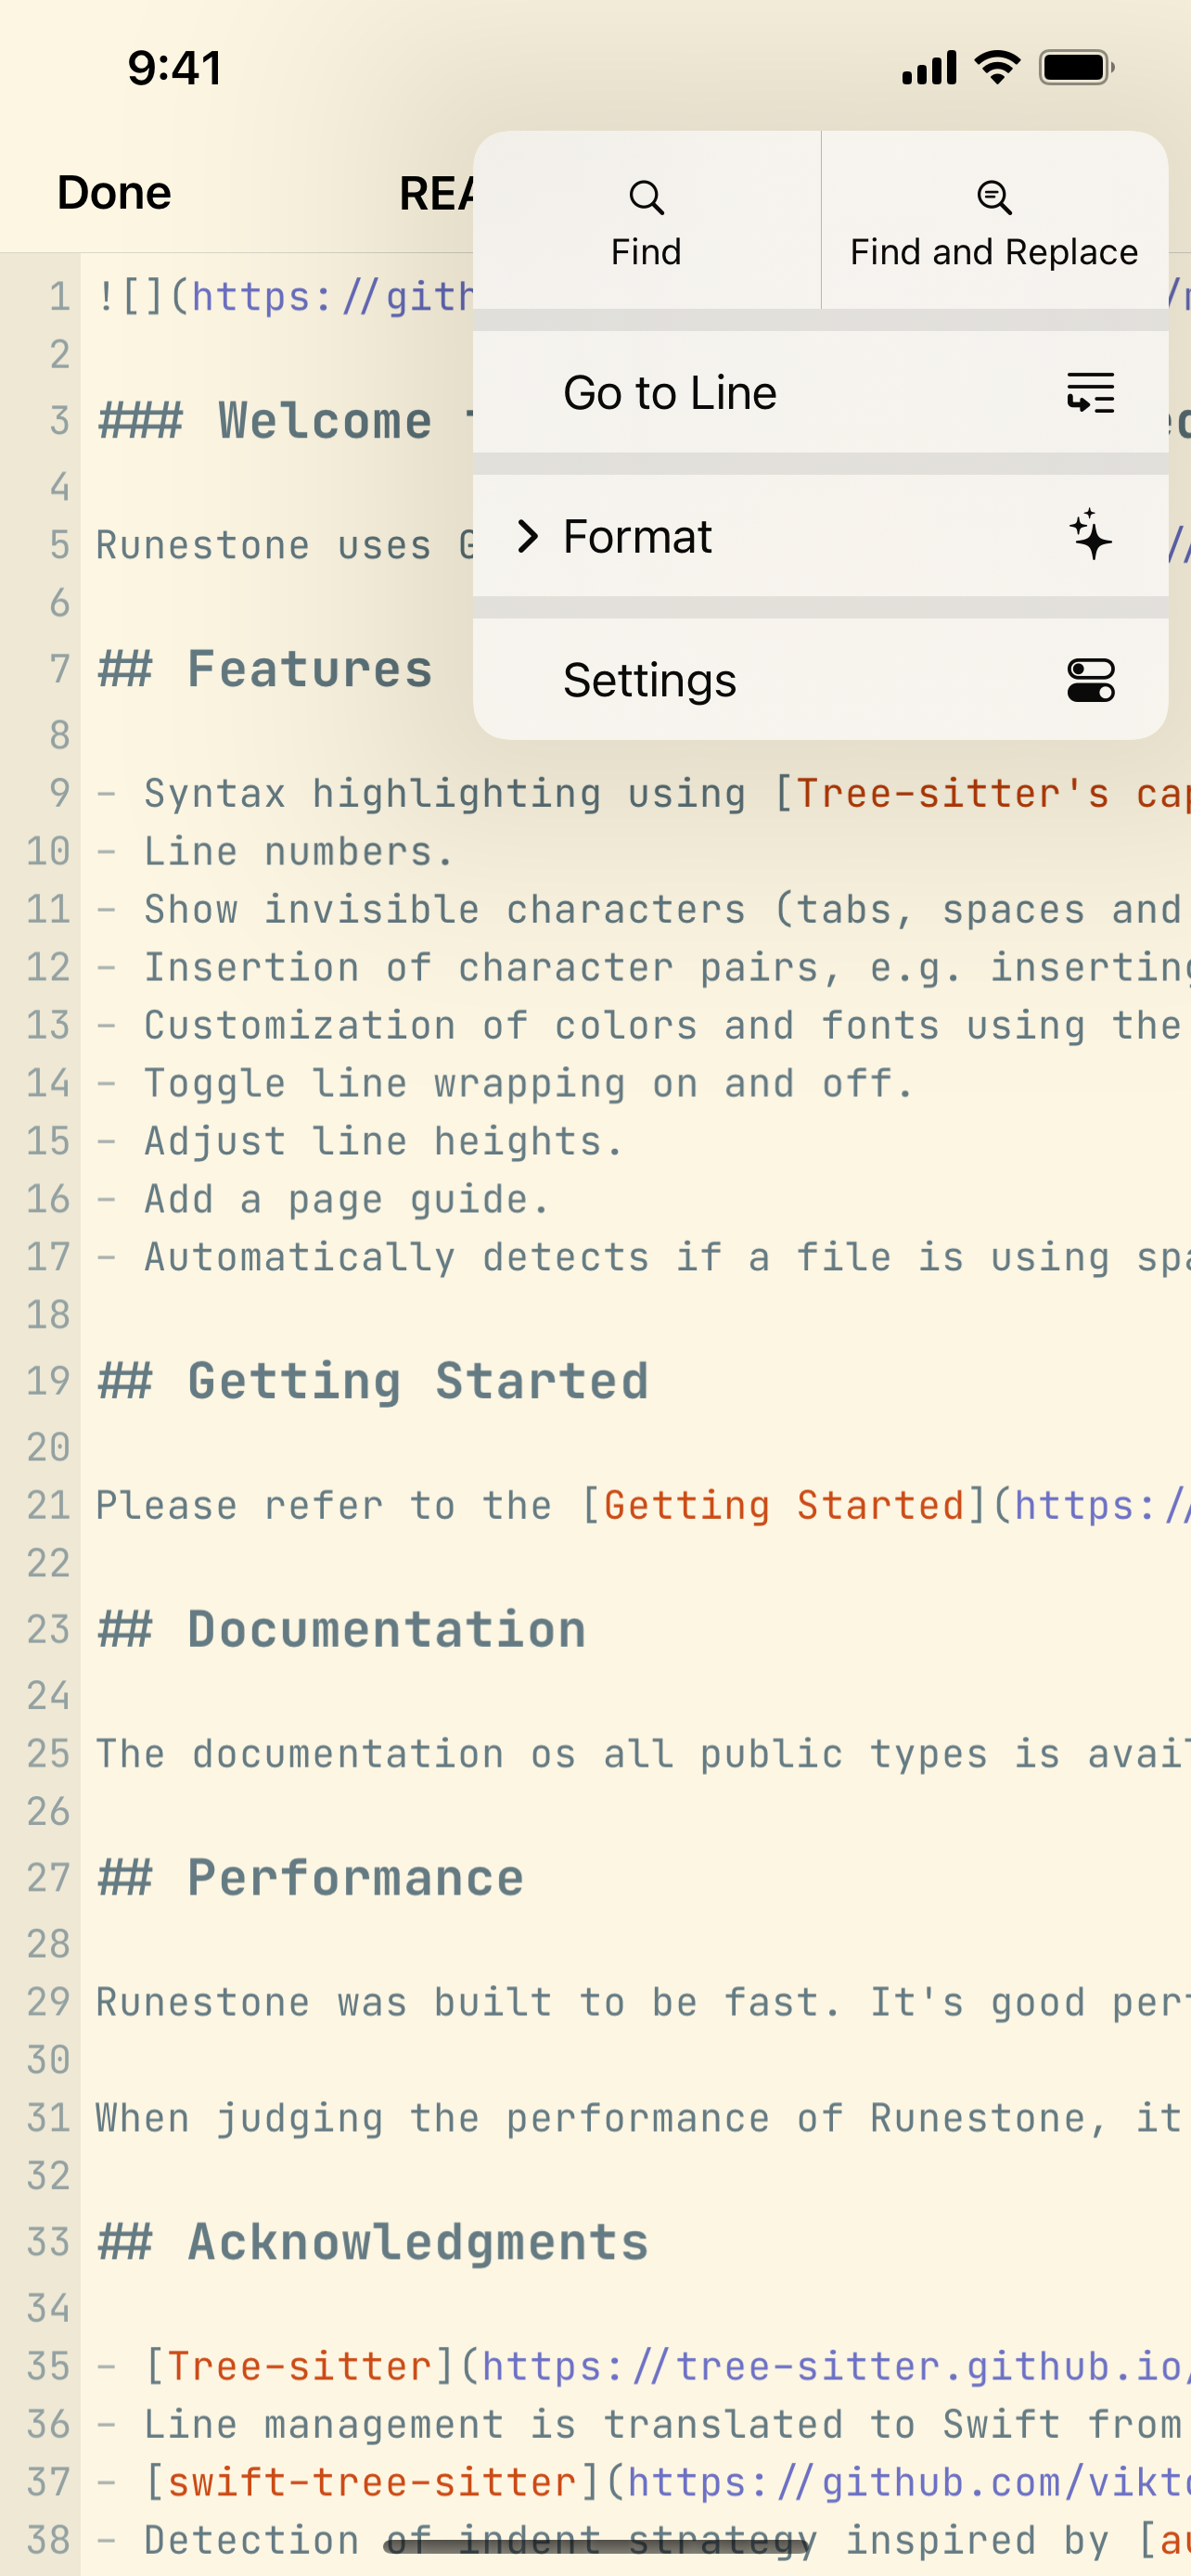Tap the Go to Line list icon
This screenshot has width=1191, height=2576.
pos(1090,392)
